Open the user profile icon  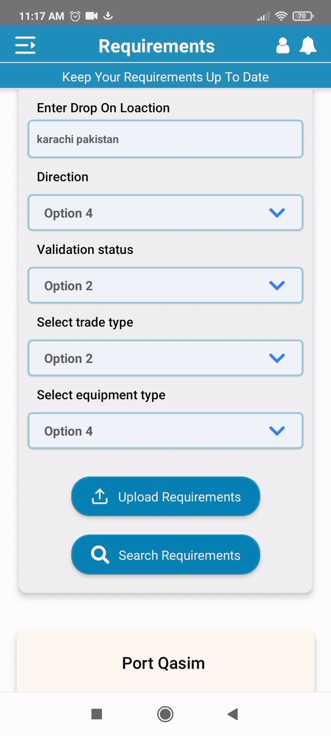[282, 45]
